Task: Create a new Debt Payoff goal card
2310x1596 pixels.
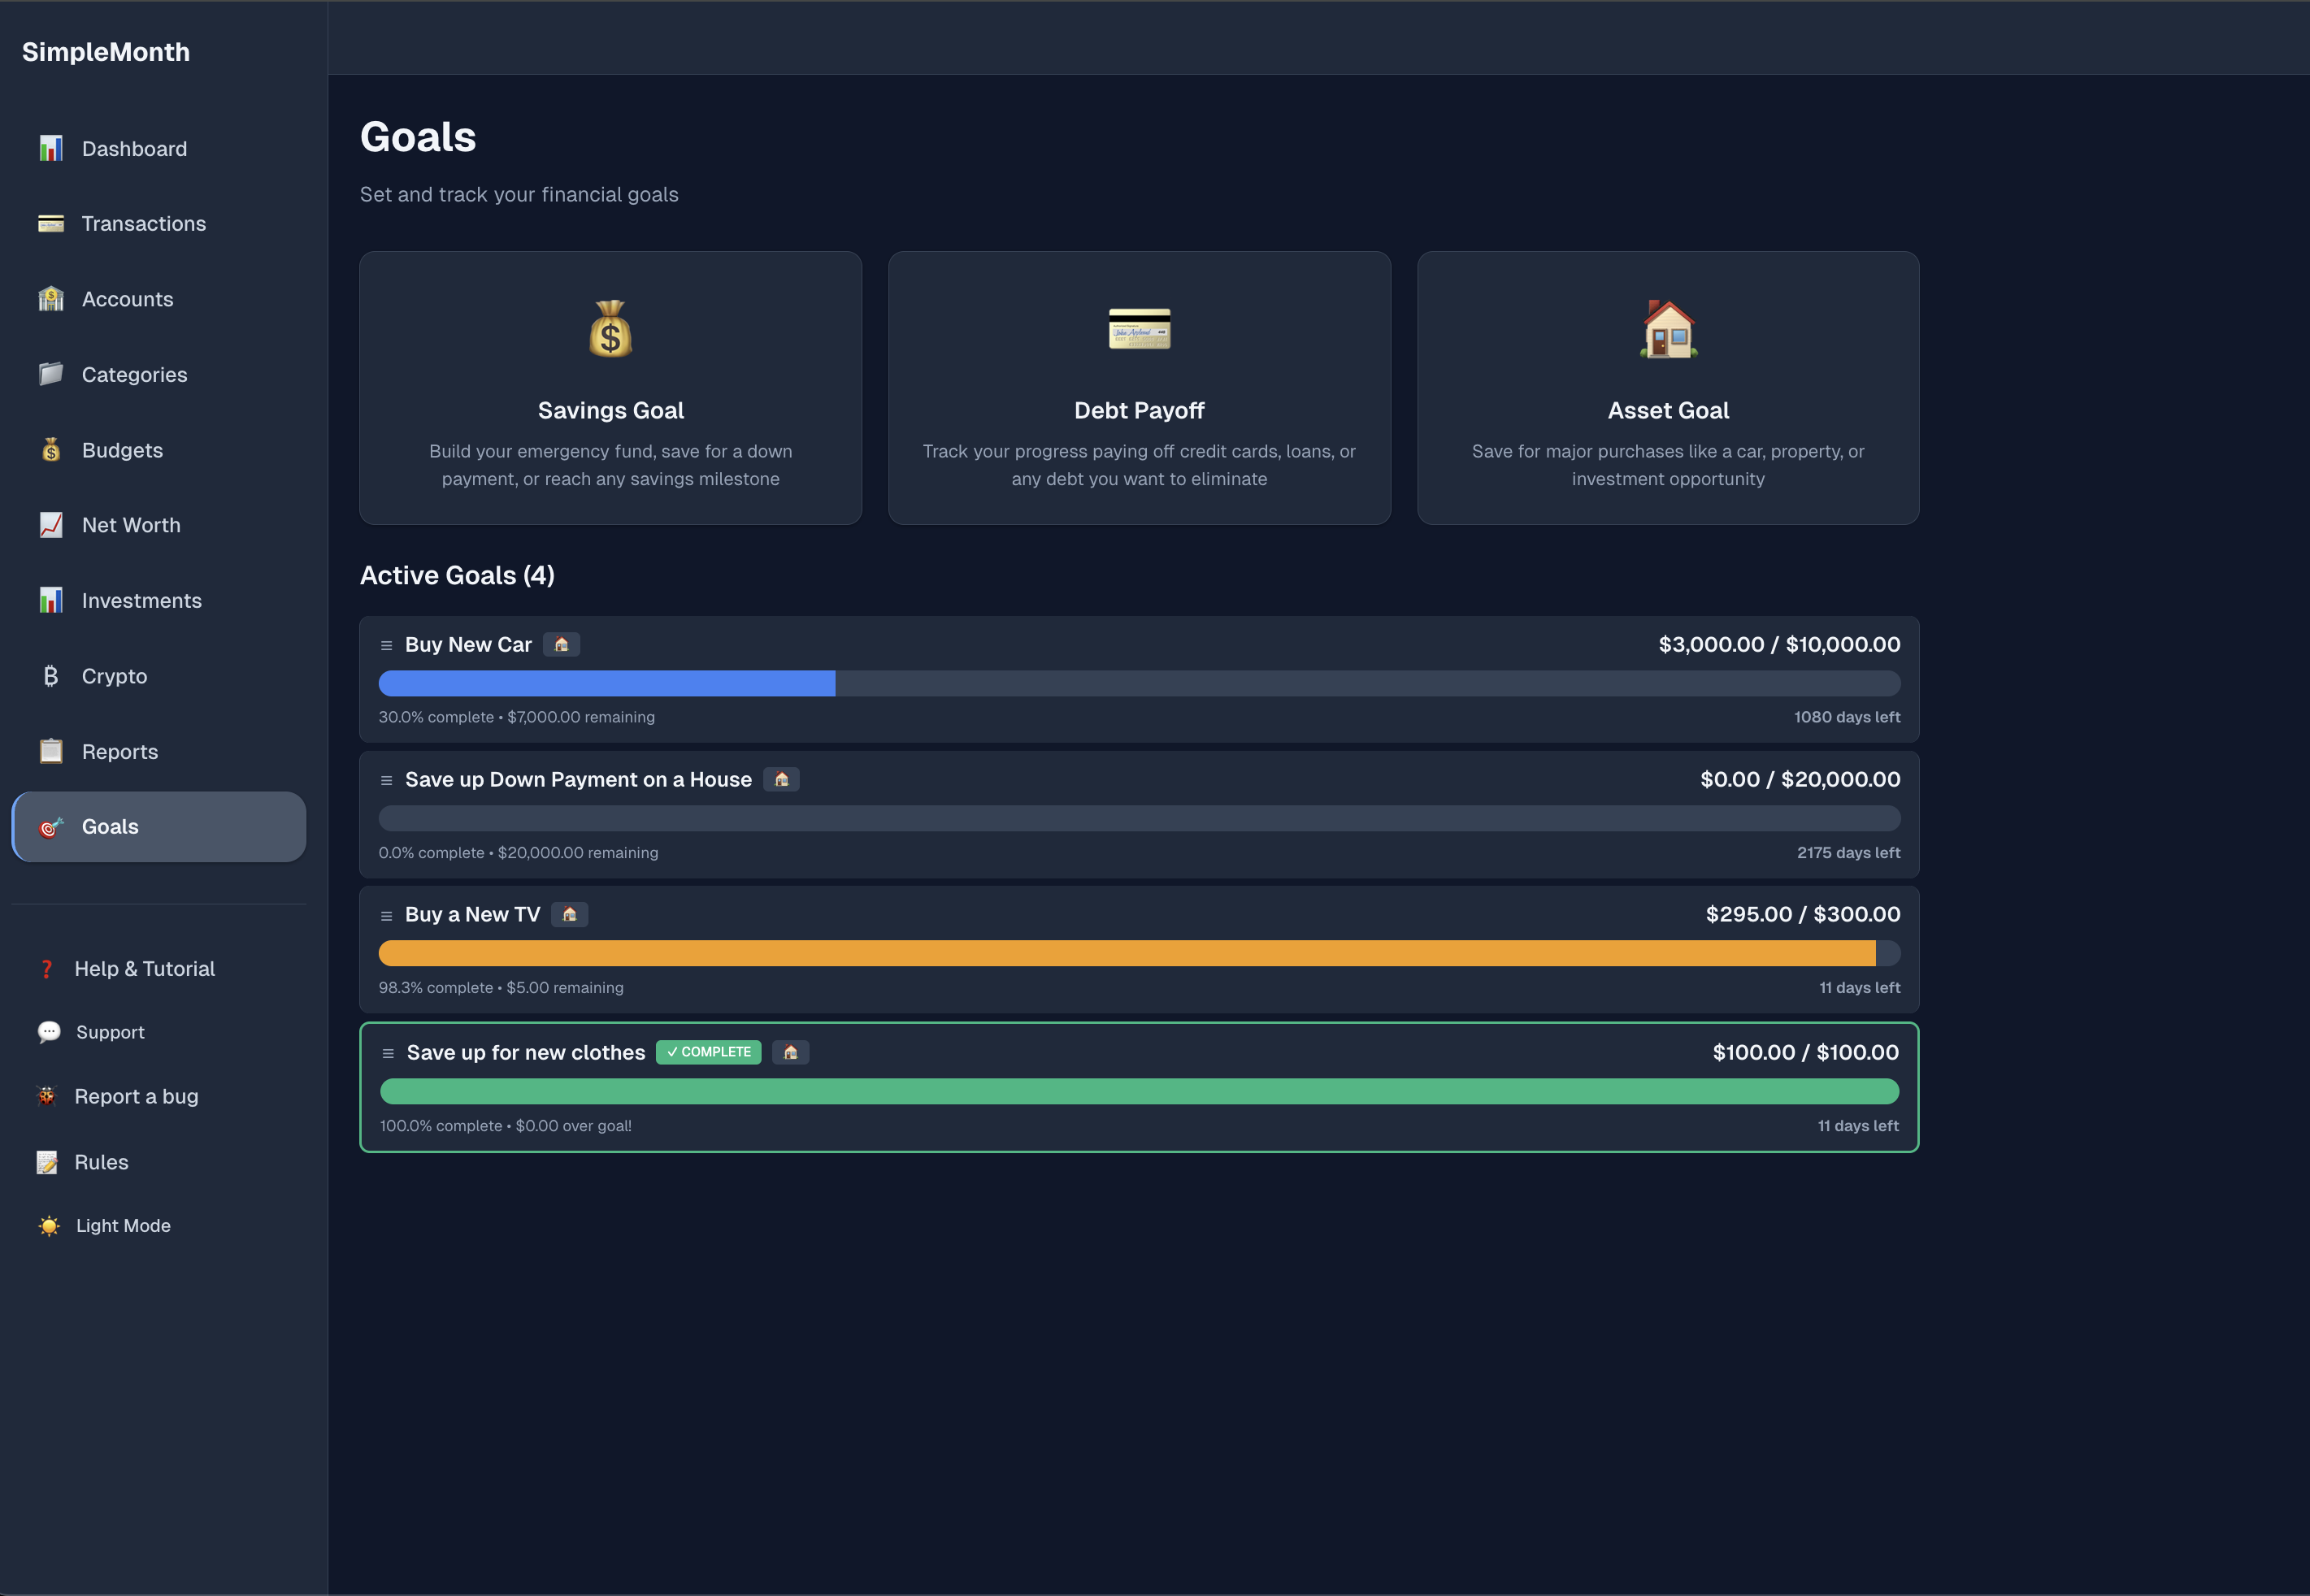Action: (1139, 410)
